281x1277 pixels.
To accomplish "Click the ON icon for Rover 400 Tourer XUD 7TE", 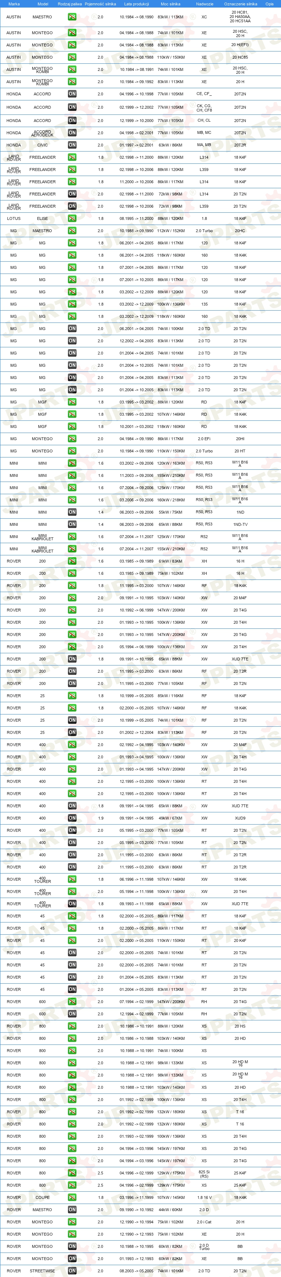I will 72,904.
